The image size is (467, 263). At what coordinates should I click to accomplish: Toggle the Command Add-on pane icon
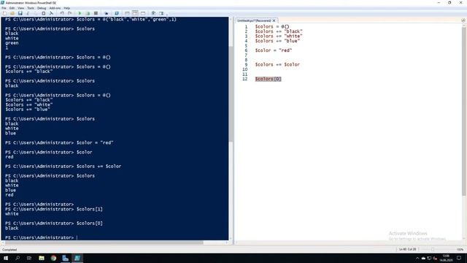[161, 13]
